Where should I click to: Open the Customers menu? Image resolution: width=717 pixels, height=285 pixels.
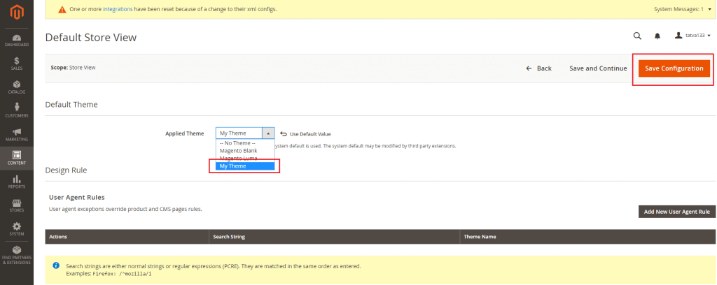pos(17,111)
